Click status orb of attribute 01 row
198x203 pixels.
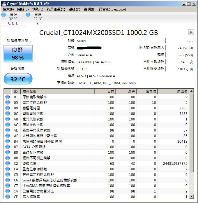[x=8, y=97]
